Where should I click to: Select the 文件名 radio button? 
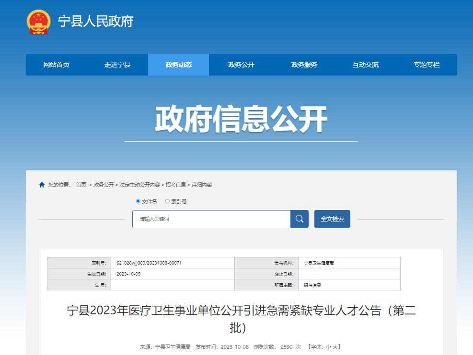pos(138,201)
